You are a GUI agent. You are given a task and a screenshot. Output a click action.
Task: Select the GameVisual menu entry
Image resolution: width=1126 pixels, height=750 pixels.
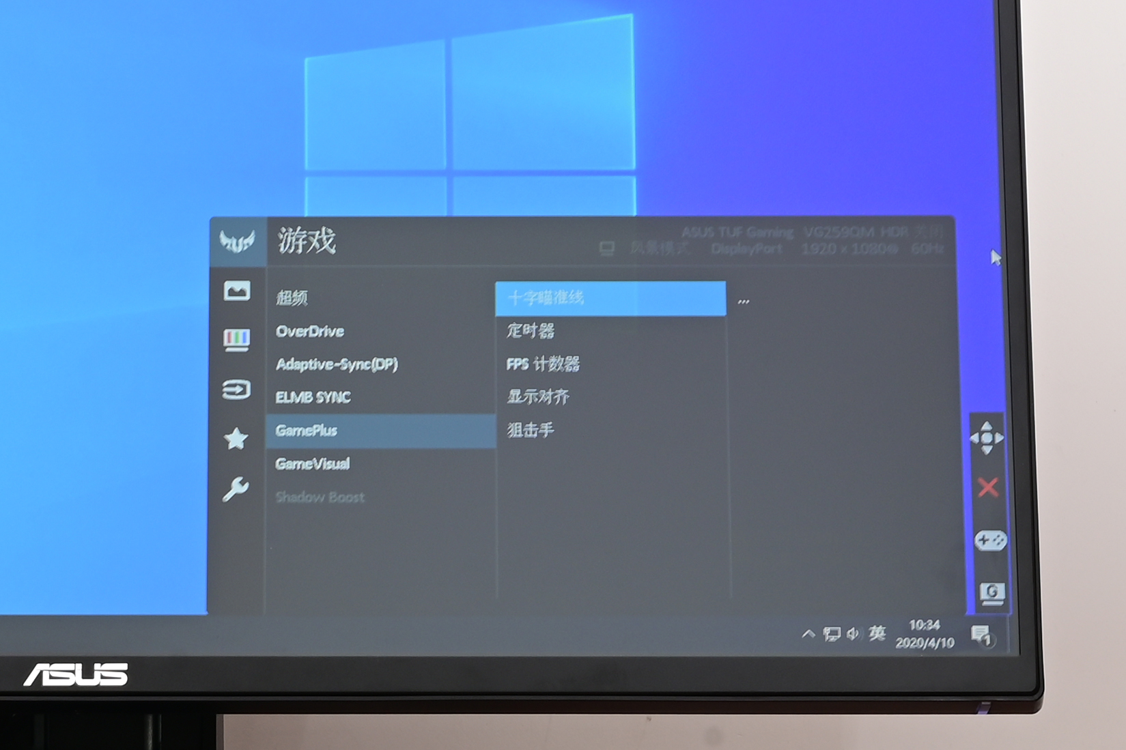click(x=311, y=463)
